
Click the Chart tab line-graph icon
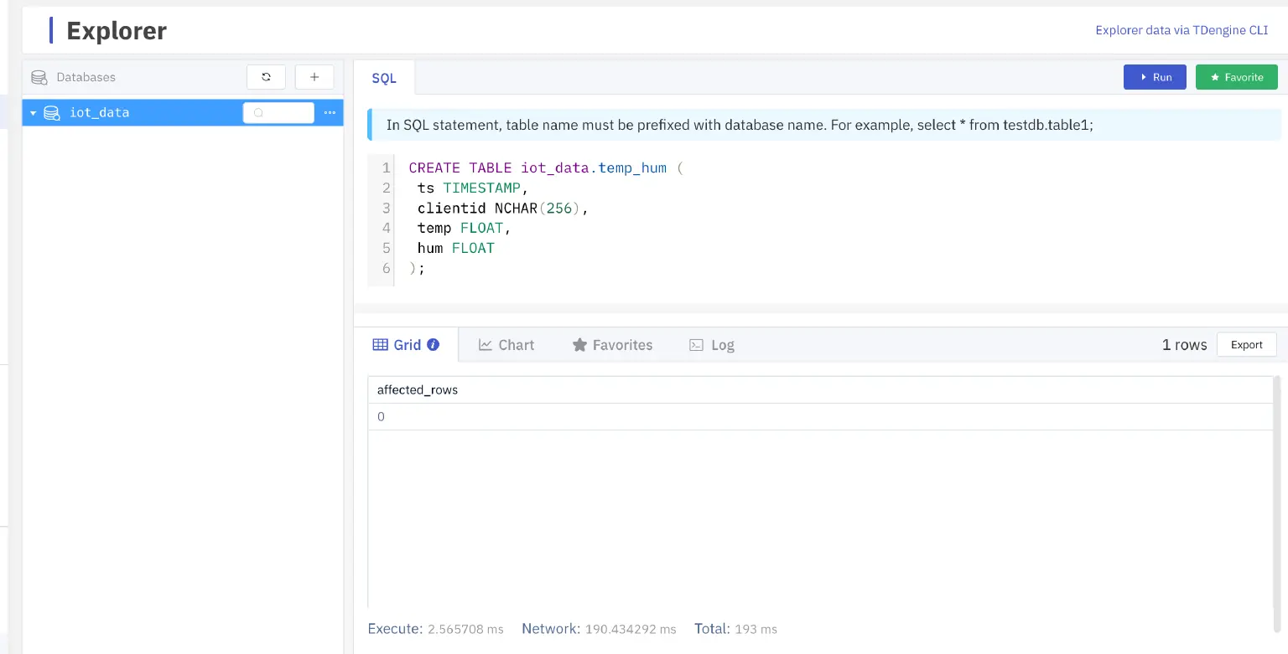click(485, 345)
